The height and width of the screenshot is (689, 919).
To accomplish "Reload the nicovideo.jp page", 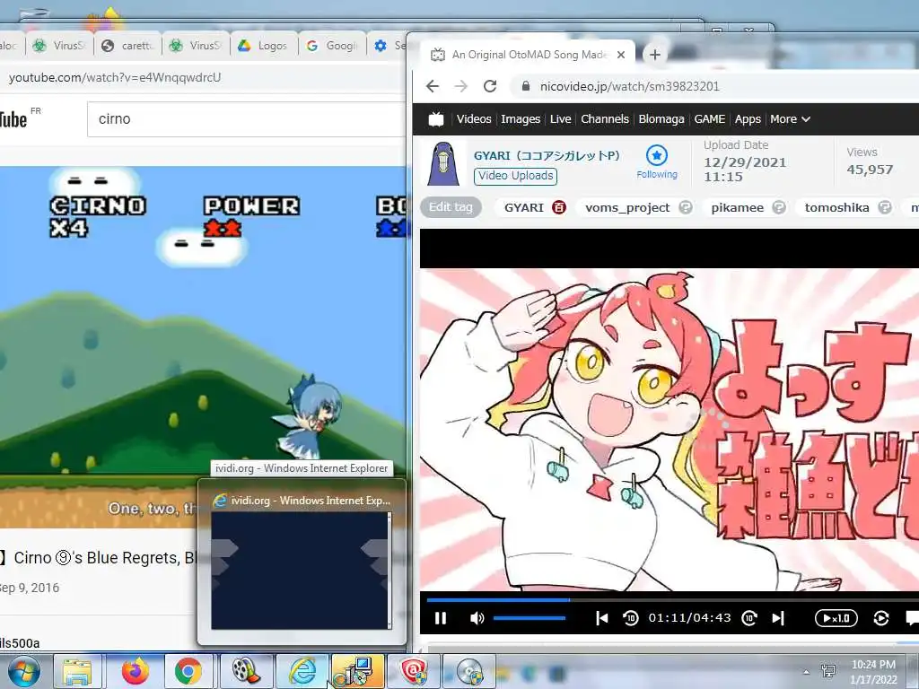I will tap(490, 86).
